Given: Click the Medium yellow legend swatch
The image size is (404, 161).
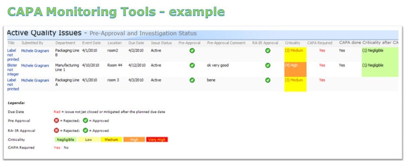Looking at the screenshot, I should tap(111, 140).
